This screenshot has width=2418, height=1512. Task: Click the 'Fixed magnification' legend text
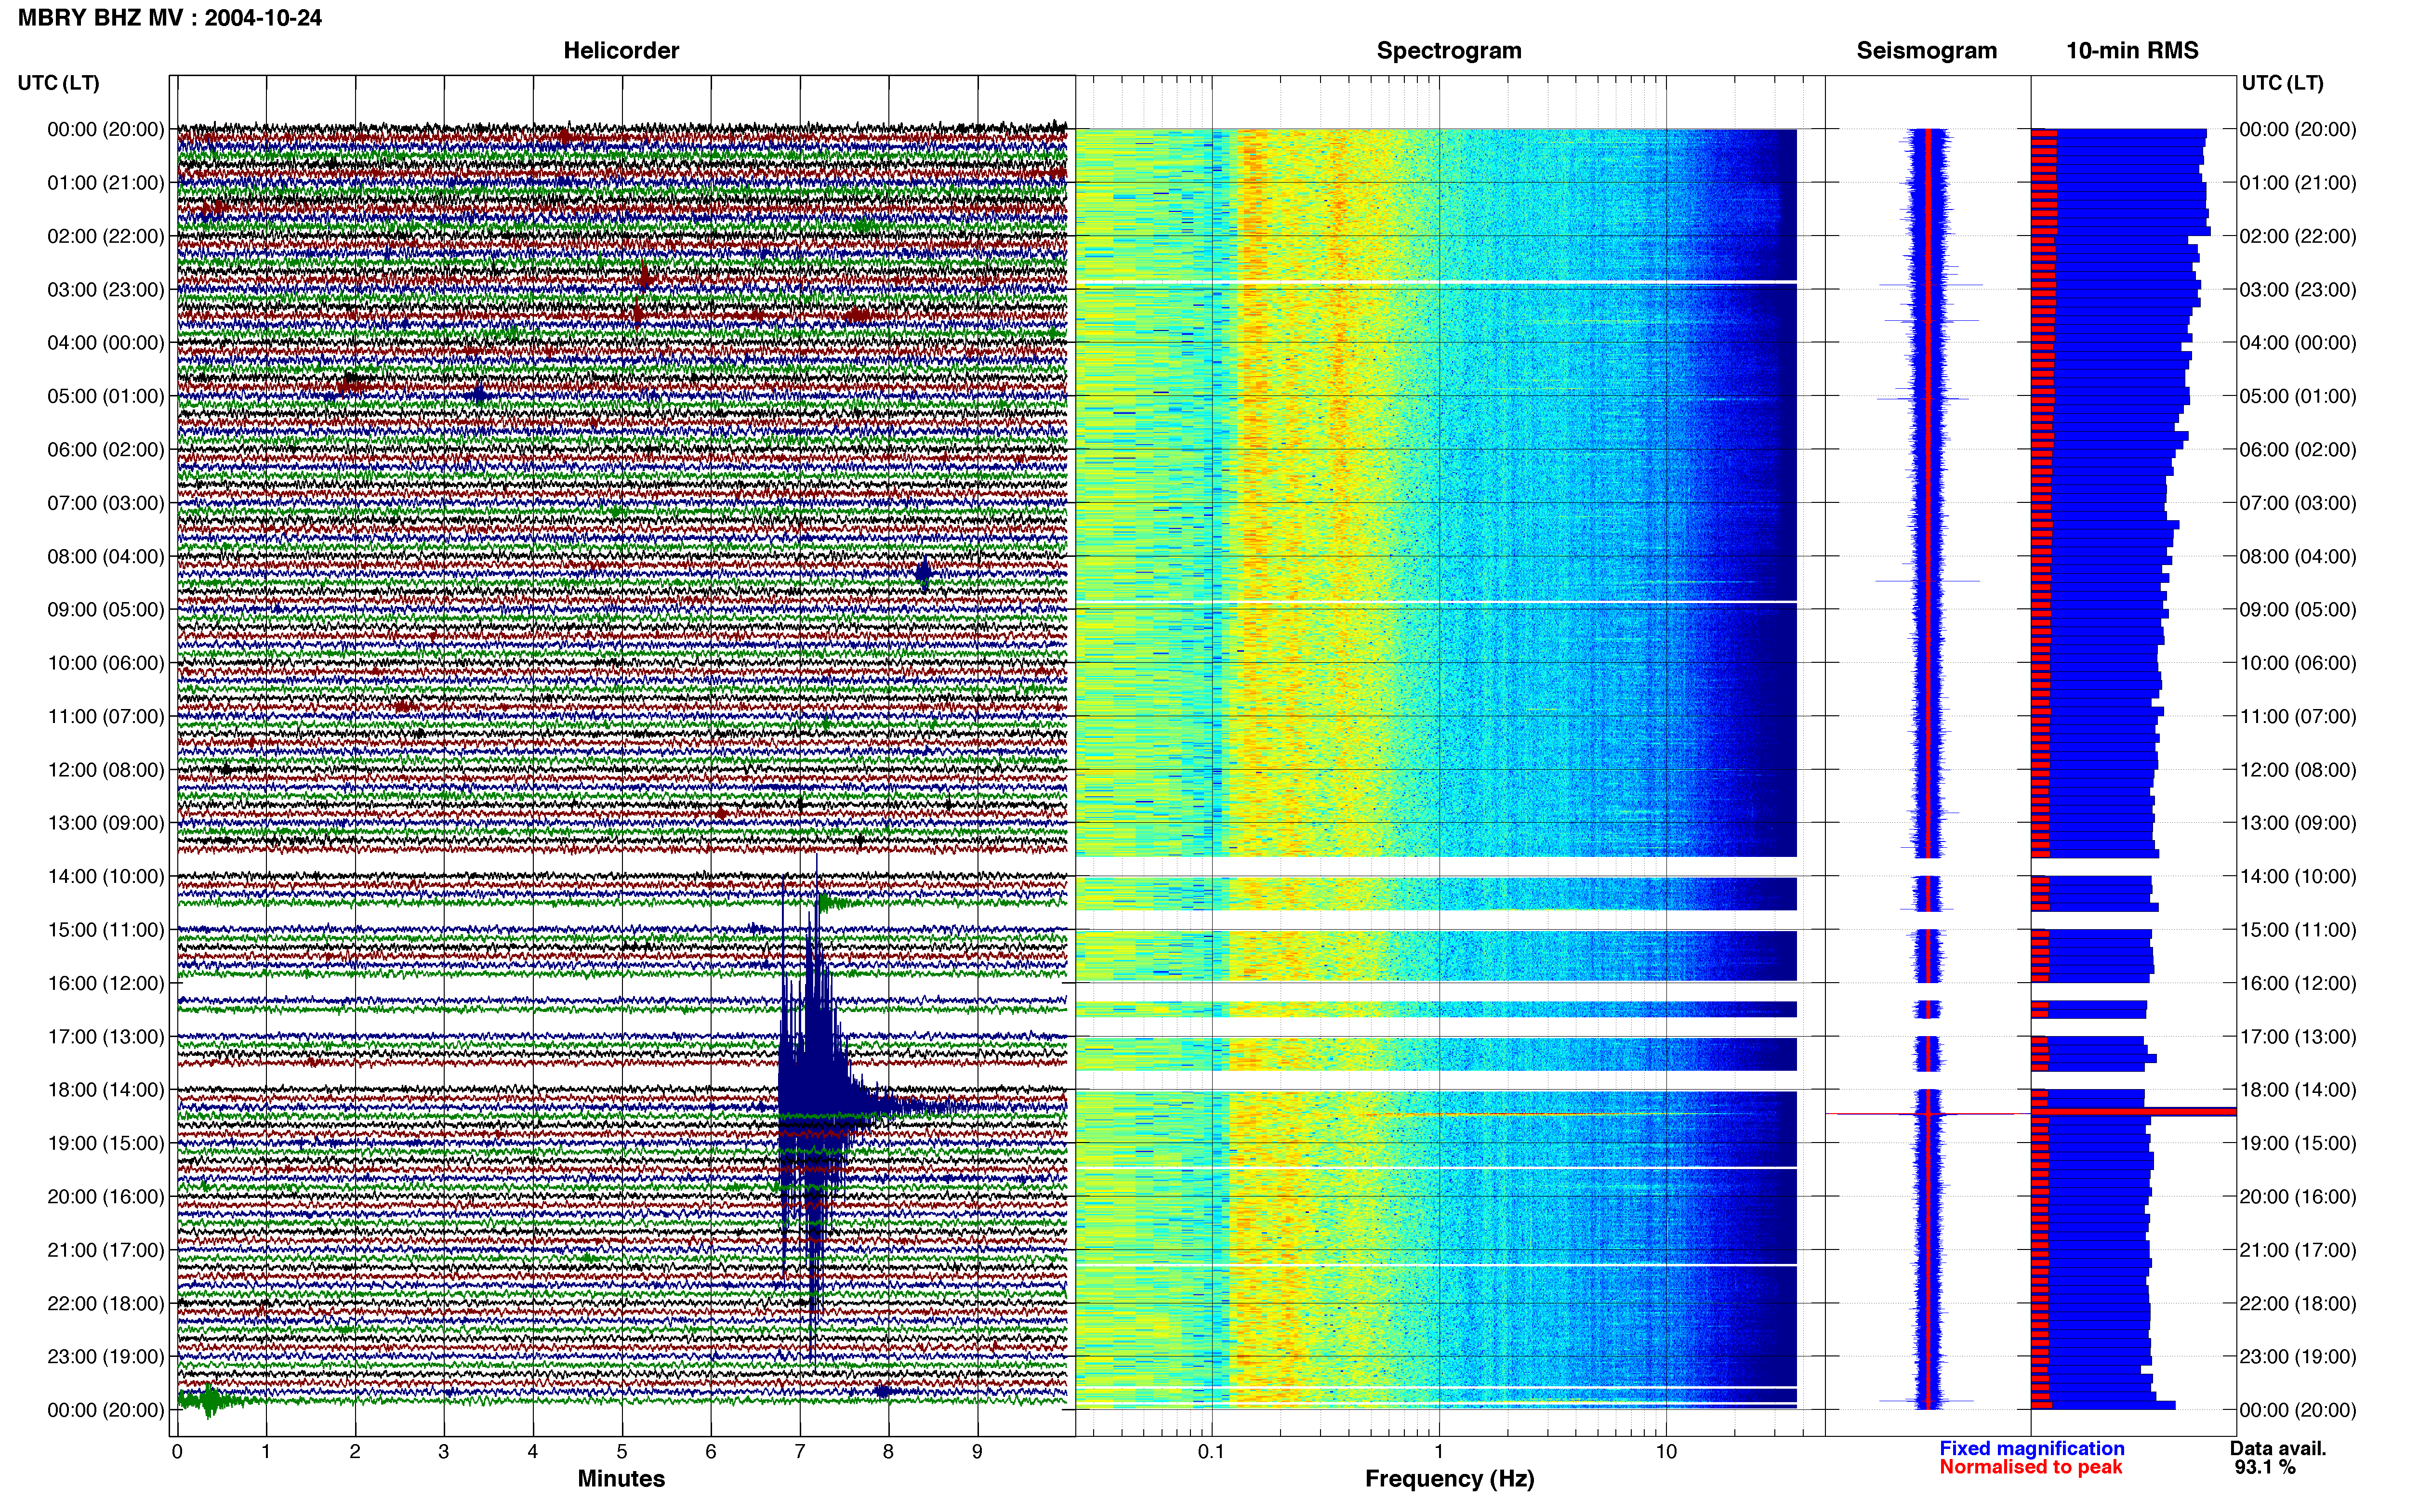pos(2031,1448)
